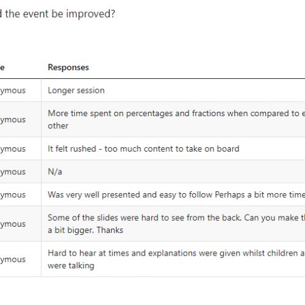Select 'Hard to hear at times' response

(x=176, y=259)
